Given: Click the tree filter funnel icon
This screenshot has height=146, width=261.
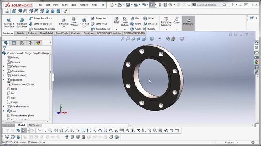Looking at the screenshot, I should 4,48.
